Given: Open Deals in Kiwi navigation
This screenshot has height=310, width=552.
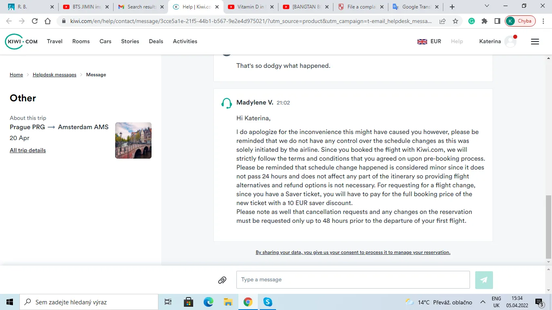Looking at the screenshot, I should click(156, 42).
